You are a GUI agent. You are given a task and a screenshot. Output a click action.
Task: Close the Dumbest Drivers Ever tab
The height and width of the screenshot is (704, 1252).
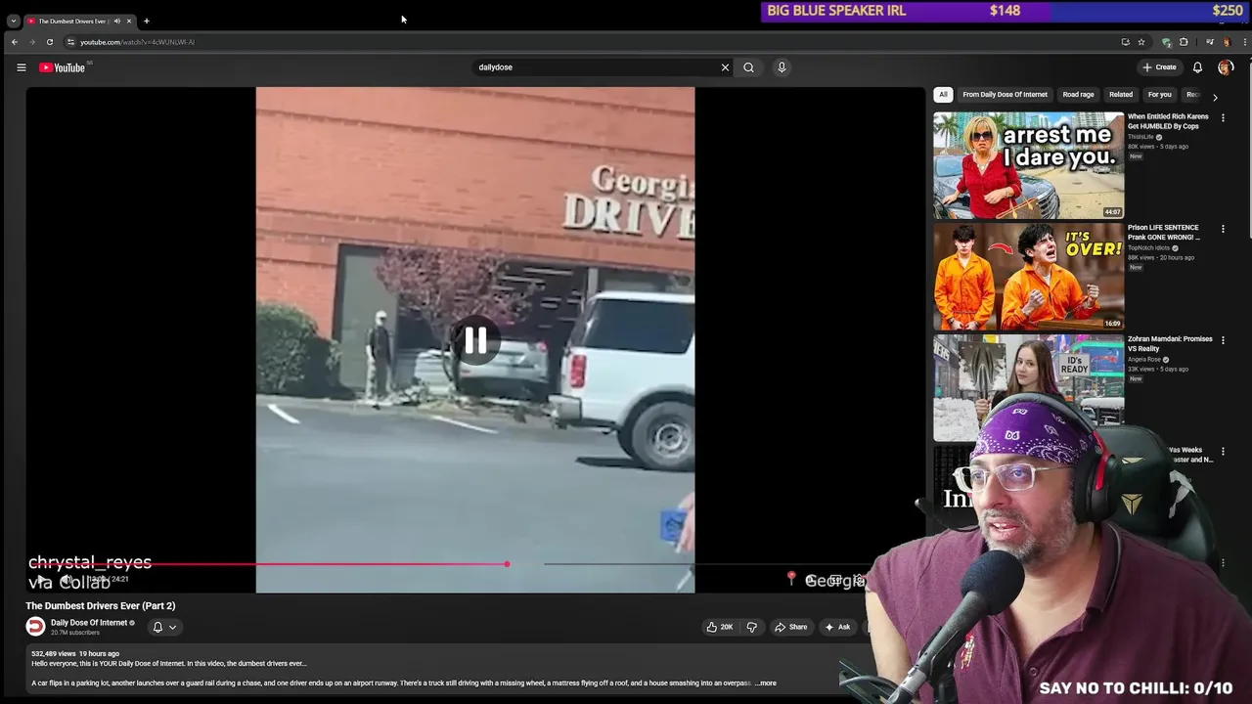128,21
